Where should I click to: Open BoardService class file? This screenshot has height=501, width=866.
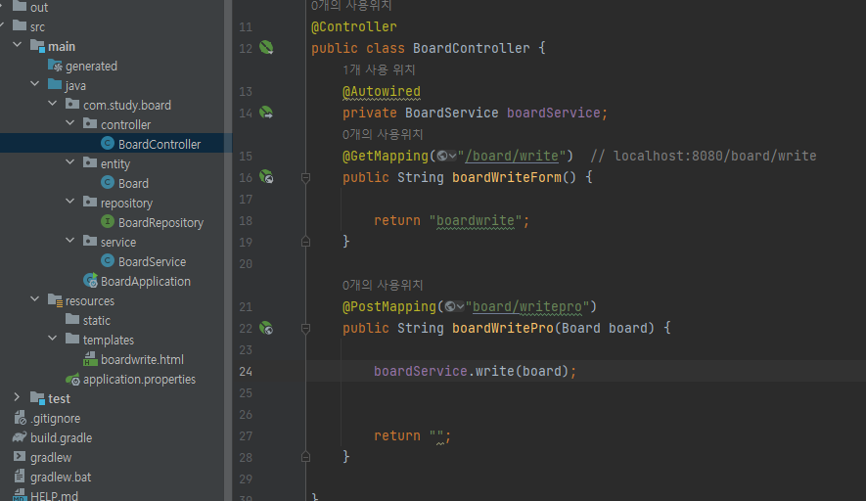(152, 262)
